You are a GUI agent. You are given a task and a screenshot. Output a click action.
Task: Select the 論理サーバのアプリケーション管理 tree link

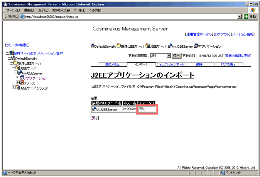(38, 53)
